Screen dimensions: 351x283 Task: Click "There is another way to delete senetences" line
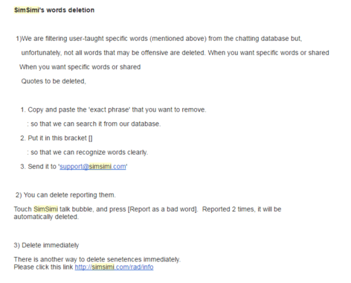click(97, 259)
